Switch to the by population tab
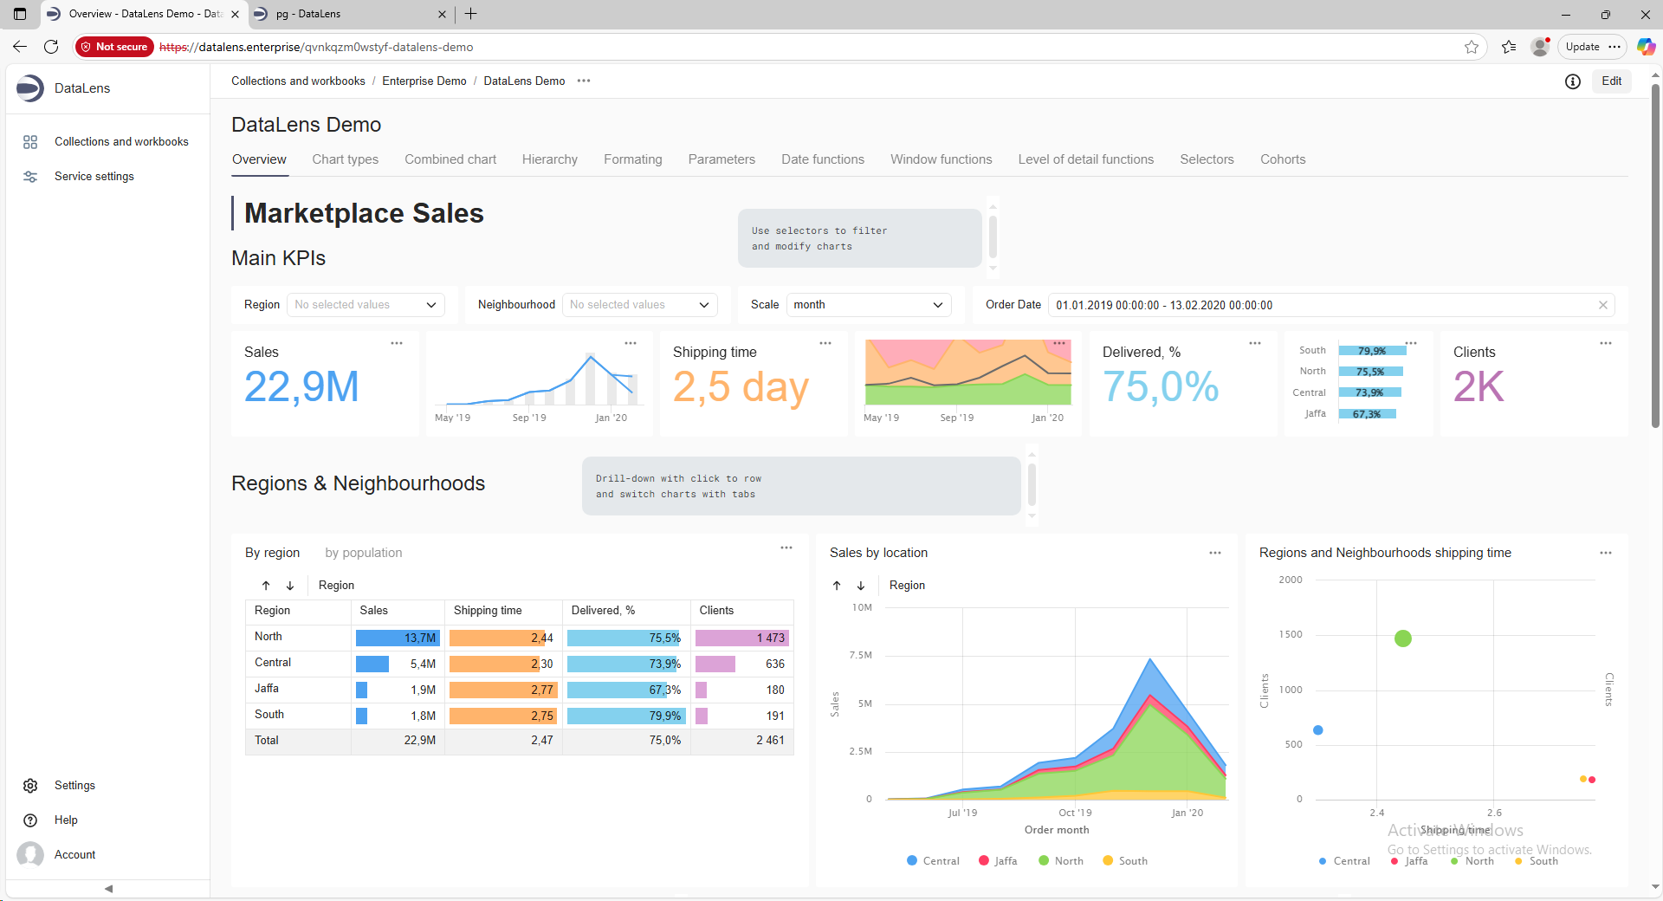 pyautogui.click(x=363, y=553)
